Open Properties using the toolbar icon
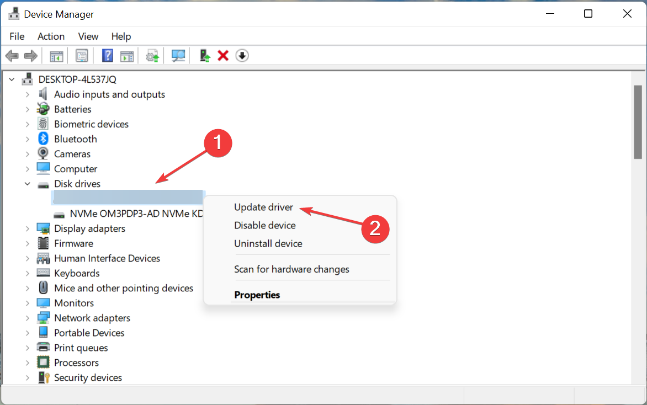 [82, 55]
